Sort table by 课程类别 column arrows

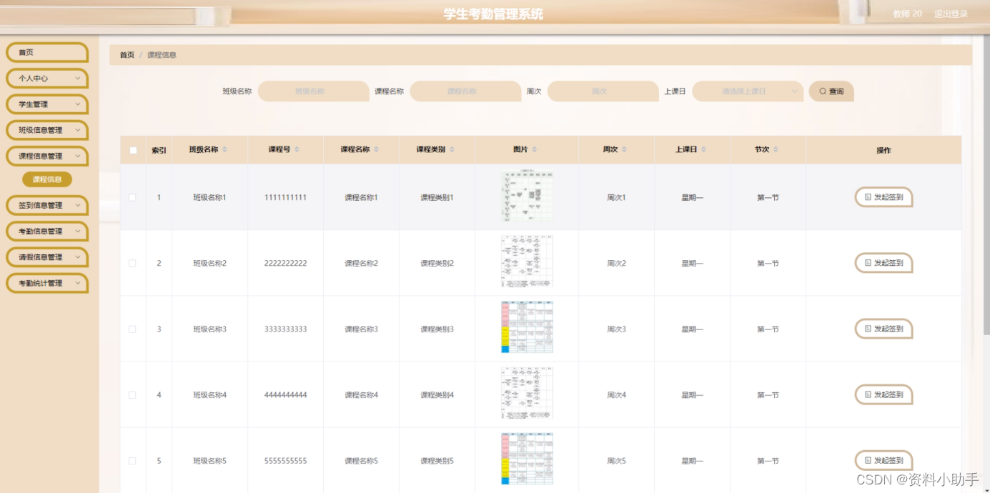pos(452,149)
